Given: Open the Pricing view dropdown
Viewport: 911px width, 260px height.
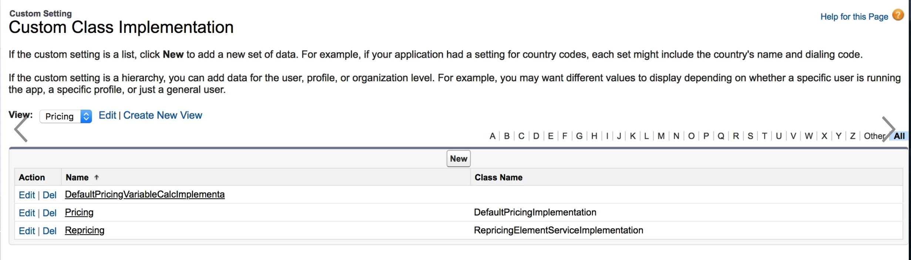Looking at the screenshot, I should click(65, 116).
